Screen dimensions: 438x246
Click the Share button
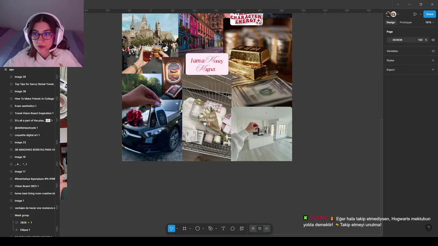429,14
